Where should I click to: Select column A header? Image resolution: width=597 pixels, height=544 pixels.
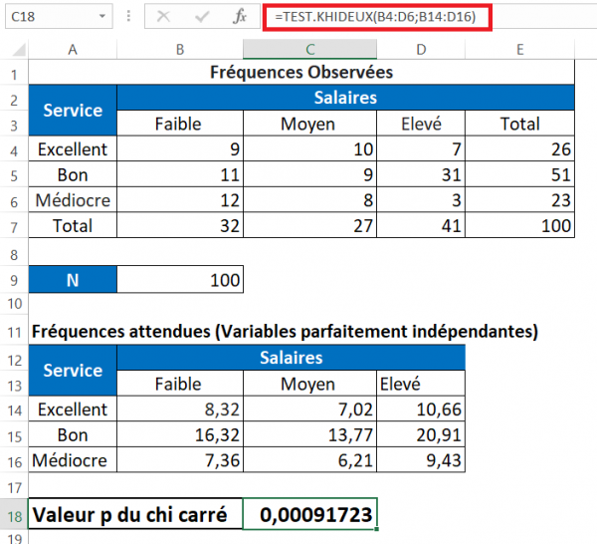(73, 50)
